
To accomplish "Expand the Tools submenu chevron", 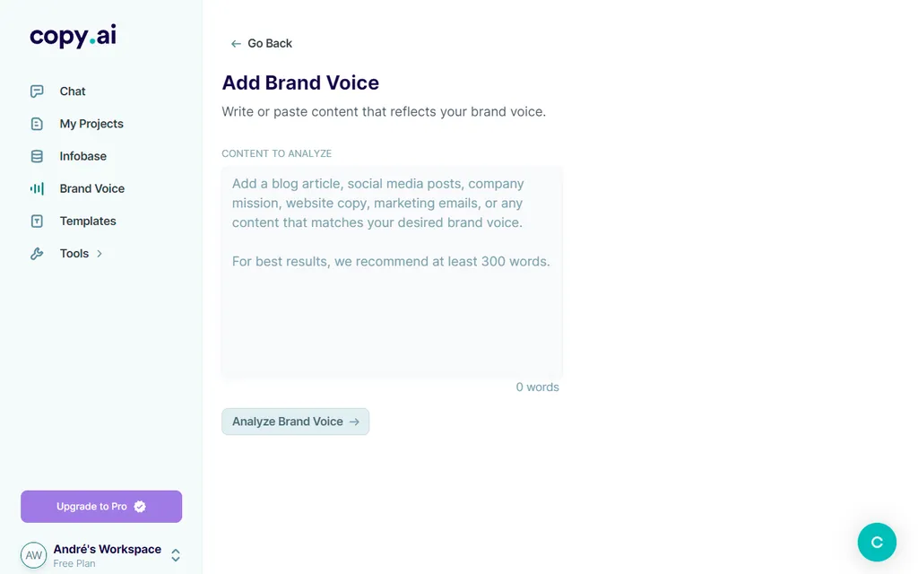I will (99, 253).
